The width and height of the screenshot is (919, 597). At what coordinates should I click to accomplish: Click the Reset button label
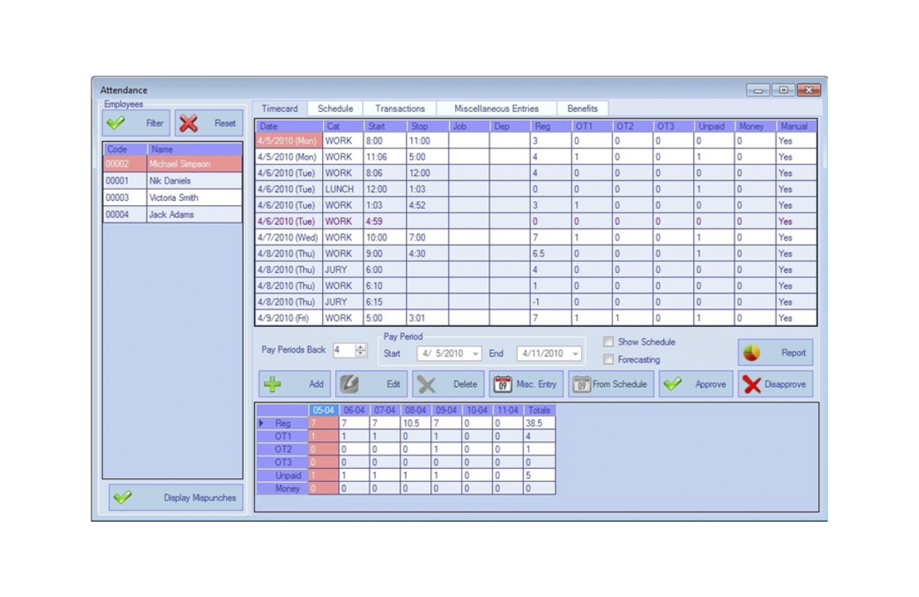point(225,123)
